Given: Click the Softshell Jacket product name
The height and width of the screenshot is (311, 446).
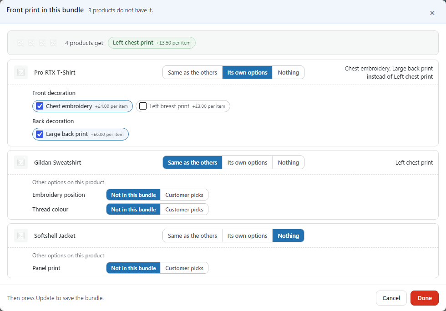Looking at the screenshot, I should point(55,236).
